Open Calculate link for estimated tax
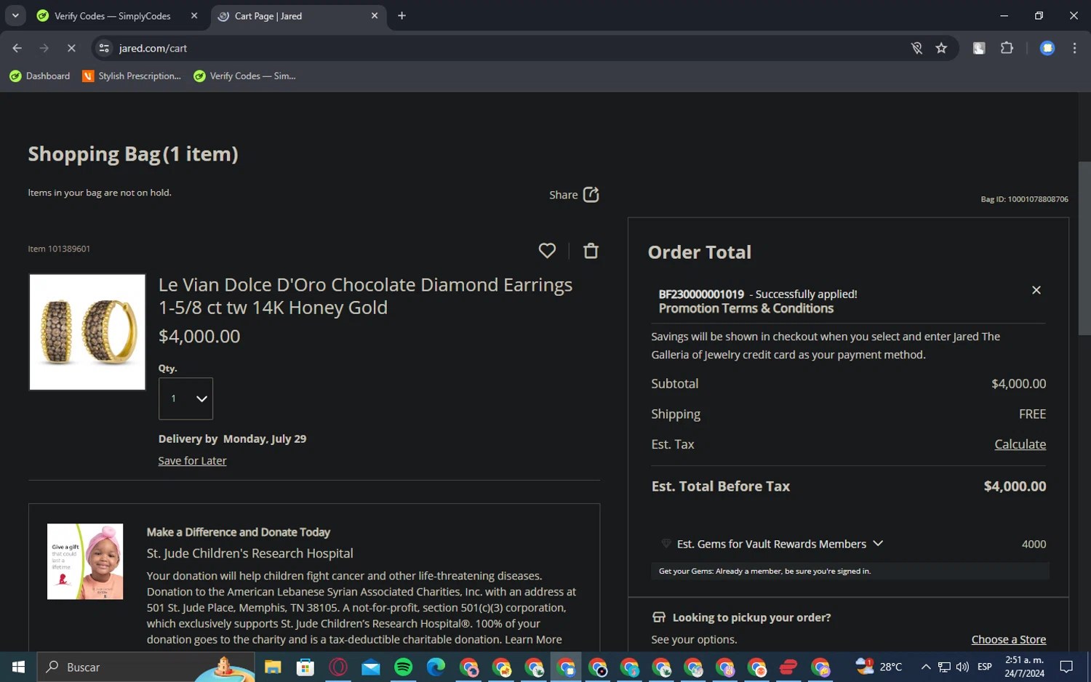 click(x=1020, y=444)
